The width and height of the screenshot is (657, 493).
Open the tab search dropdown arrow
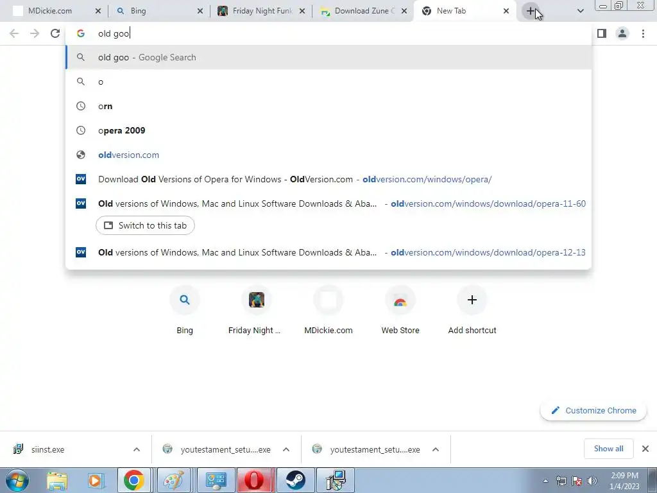point(580,12)
